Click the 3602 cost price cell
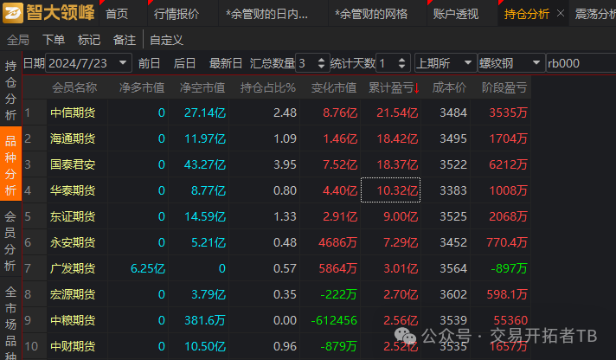Screen dimensions: 616x360 [x=453, y=294]
